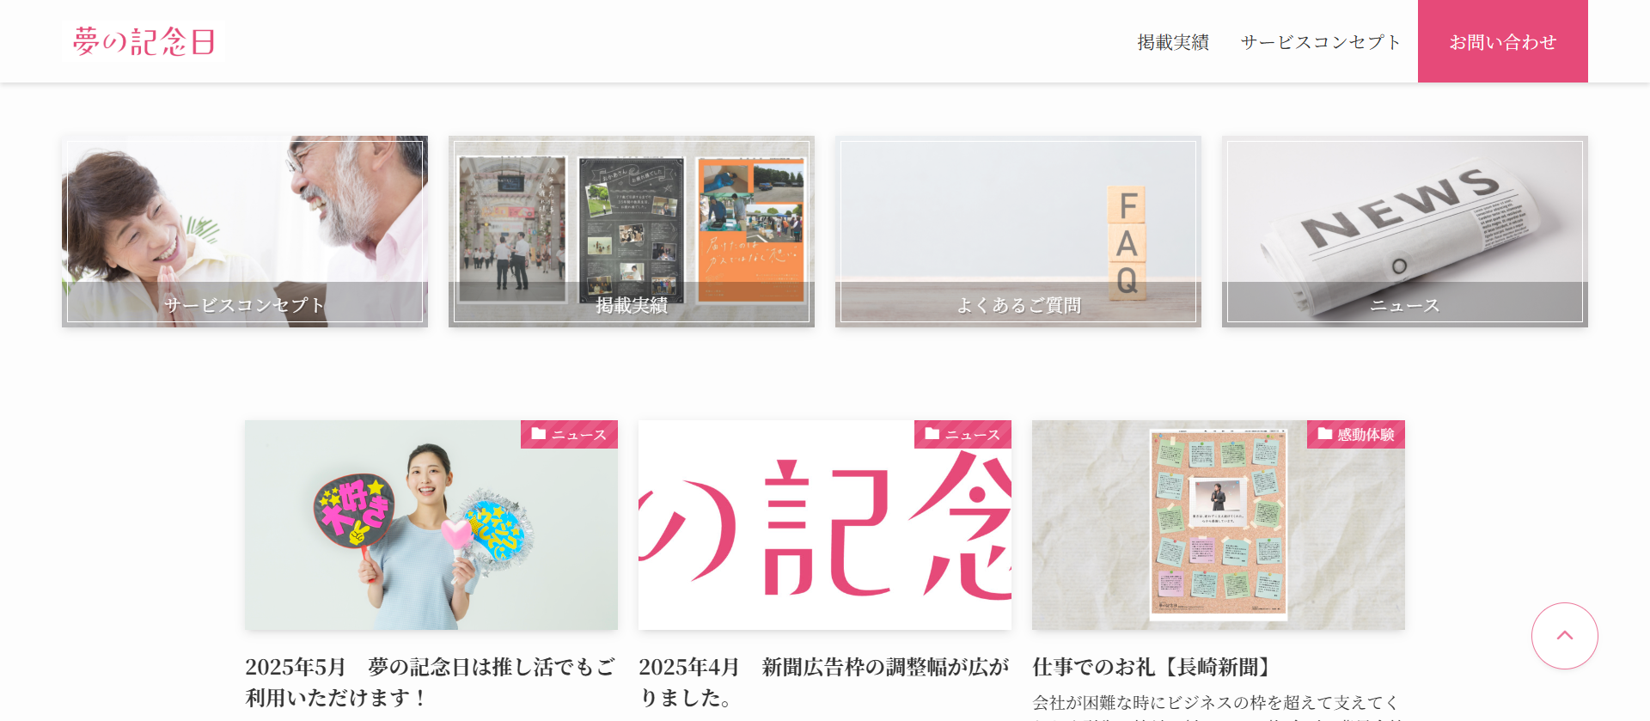Open the よくあるご質問 FAQ banner
This screenshot has height=721, width=1650.
(x=1018, y=231)
